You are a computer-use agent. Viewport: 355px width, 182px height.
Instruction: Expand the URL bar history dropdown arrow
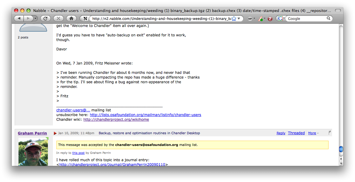coord(239,18)
